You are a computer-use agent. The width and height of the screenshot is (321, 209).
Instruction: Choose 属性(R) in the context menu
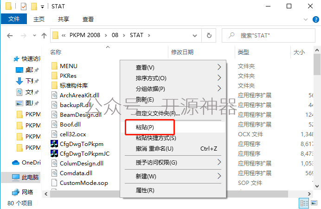coord(173,190)
